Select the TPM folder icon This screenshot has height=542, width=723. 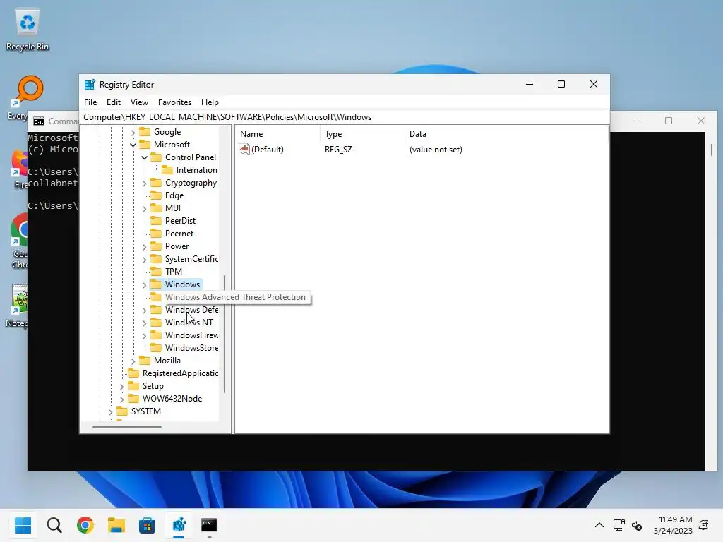click(x=156, y=272)
